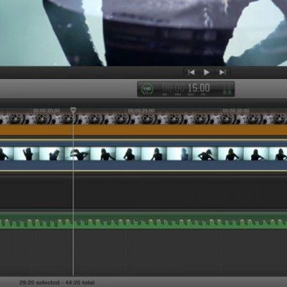Open background tasks via the 100% indicator

click(x=147, y=89)
